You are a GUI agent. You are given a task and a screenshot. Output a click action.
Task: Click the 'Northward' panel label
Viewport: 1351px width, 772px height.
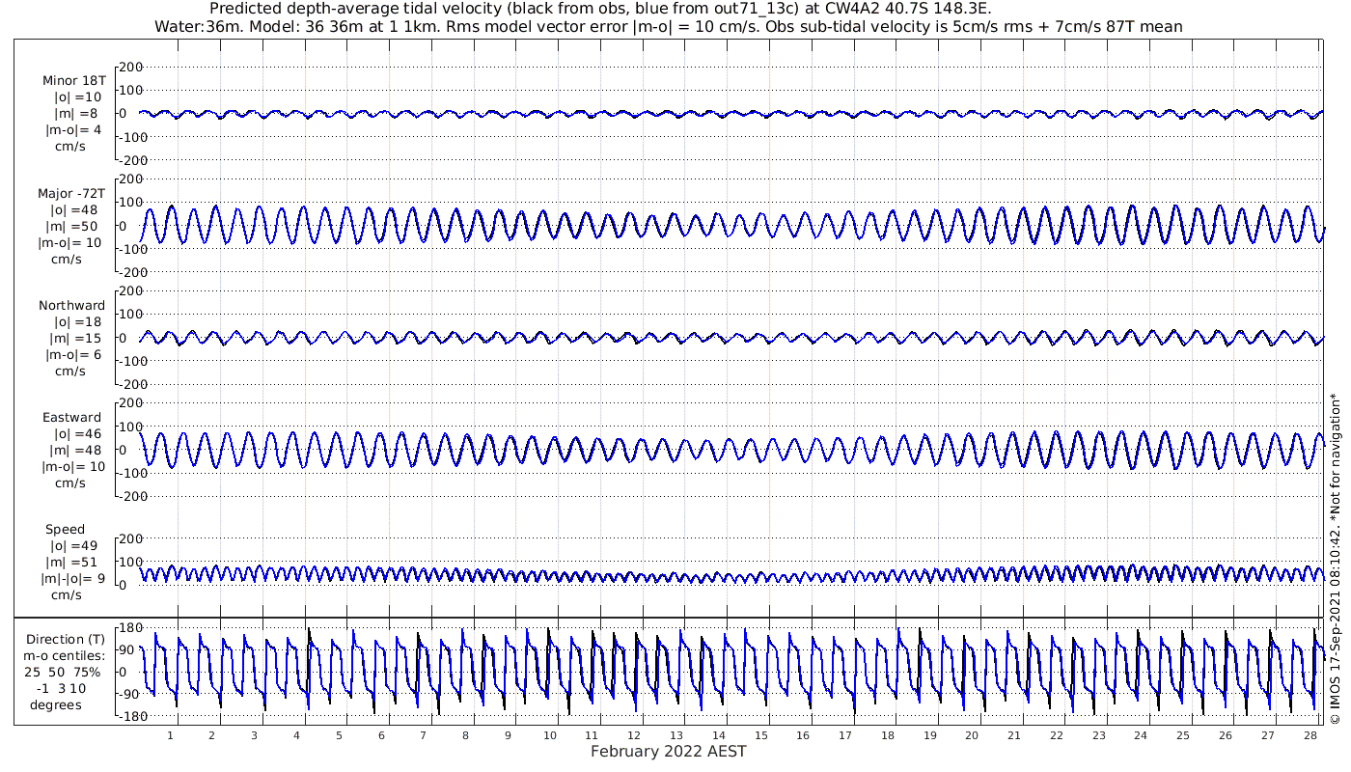[72, 305]
